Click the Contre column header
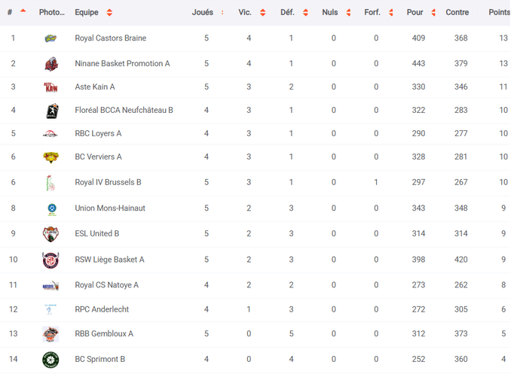 coord(457,13)
